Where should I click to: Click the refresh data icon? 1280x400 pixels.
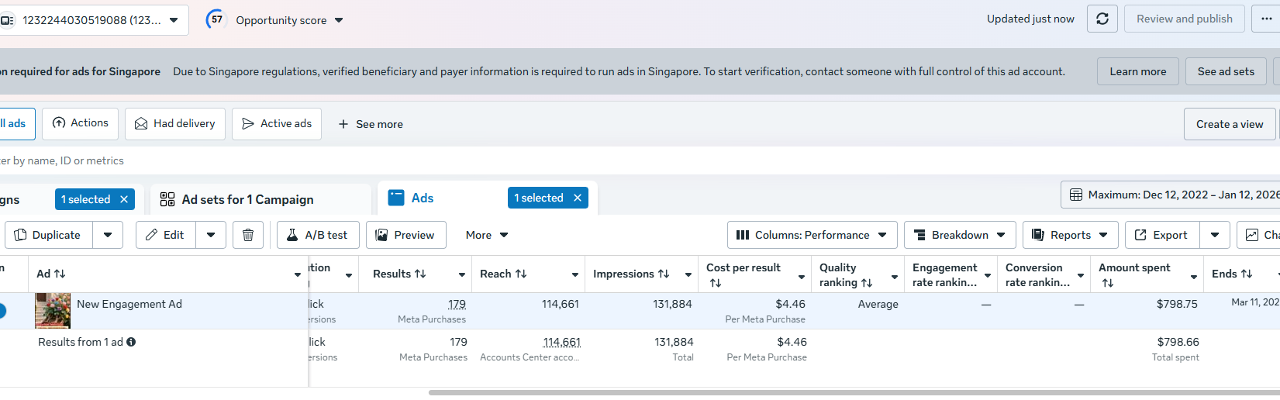point(1102,19)
